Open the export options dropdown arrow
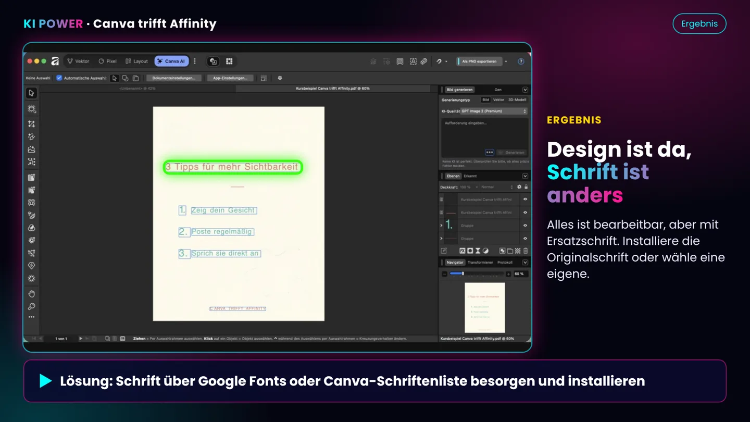This screenshot has height=422, width=750. pos(506,61)
